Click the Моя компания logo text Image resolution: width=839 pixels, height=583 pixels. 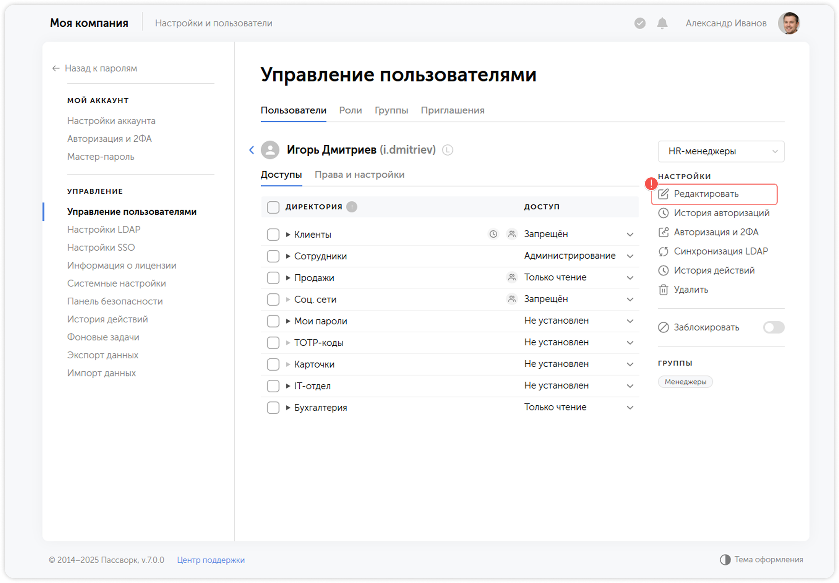(x=89, y=23)
